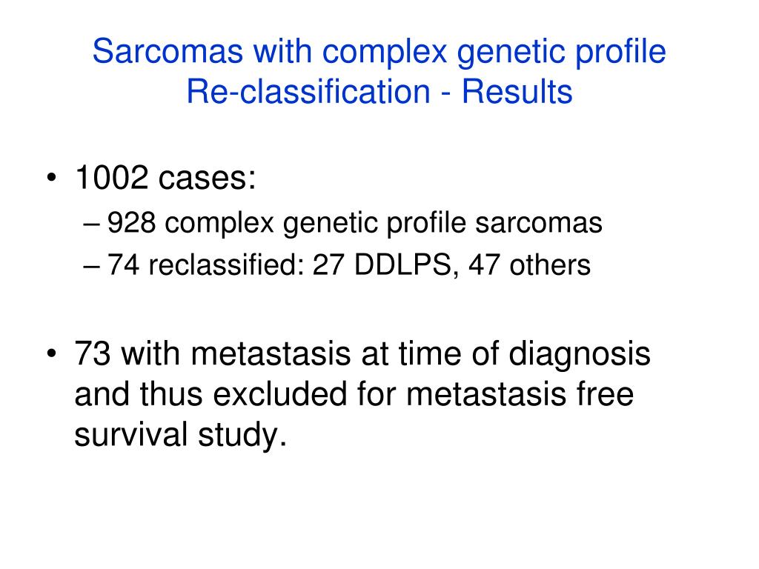Click the word 'Results' in the title
759x569 pixels.
click(517, 91)
